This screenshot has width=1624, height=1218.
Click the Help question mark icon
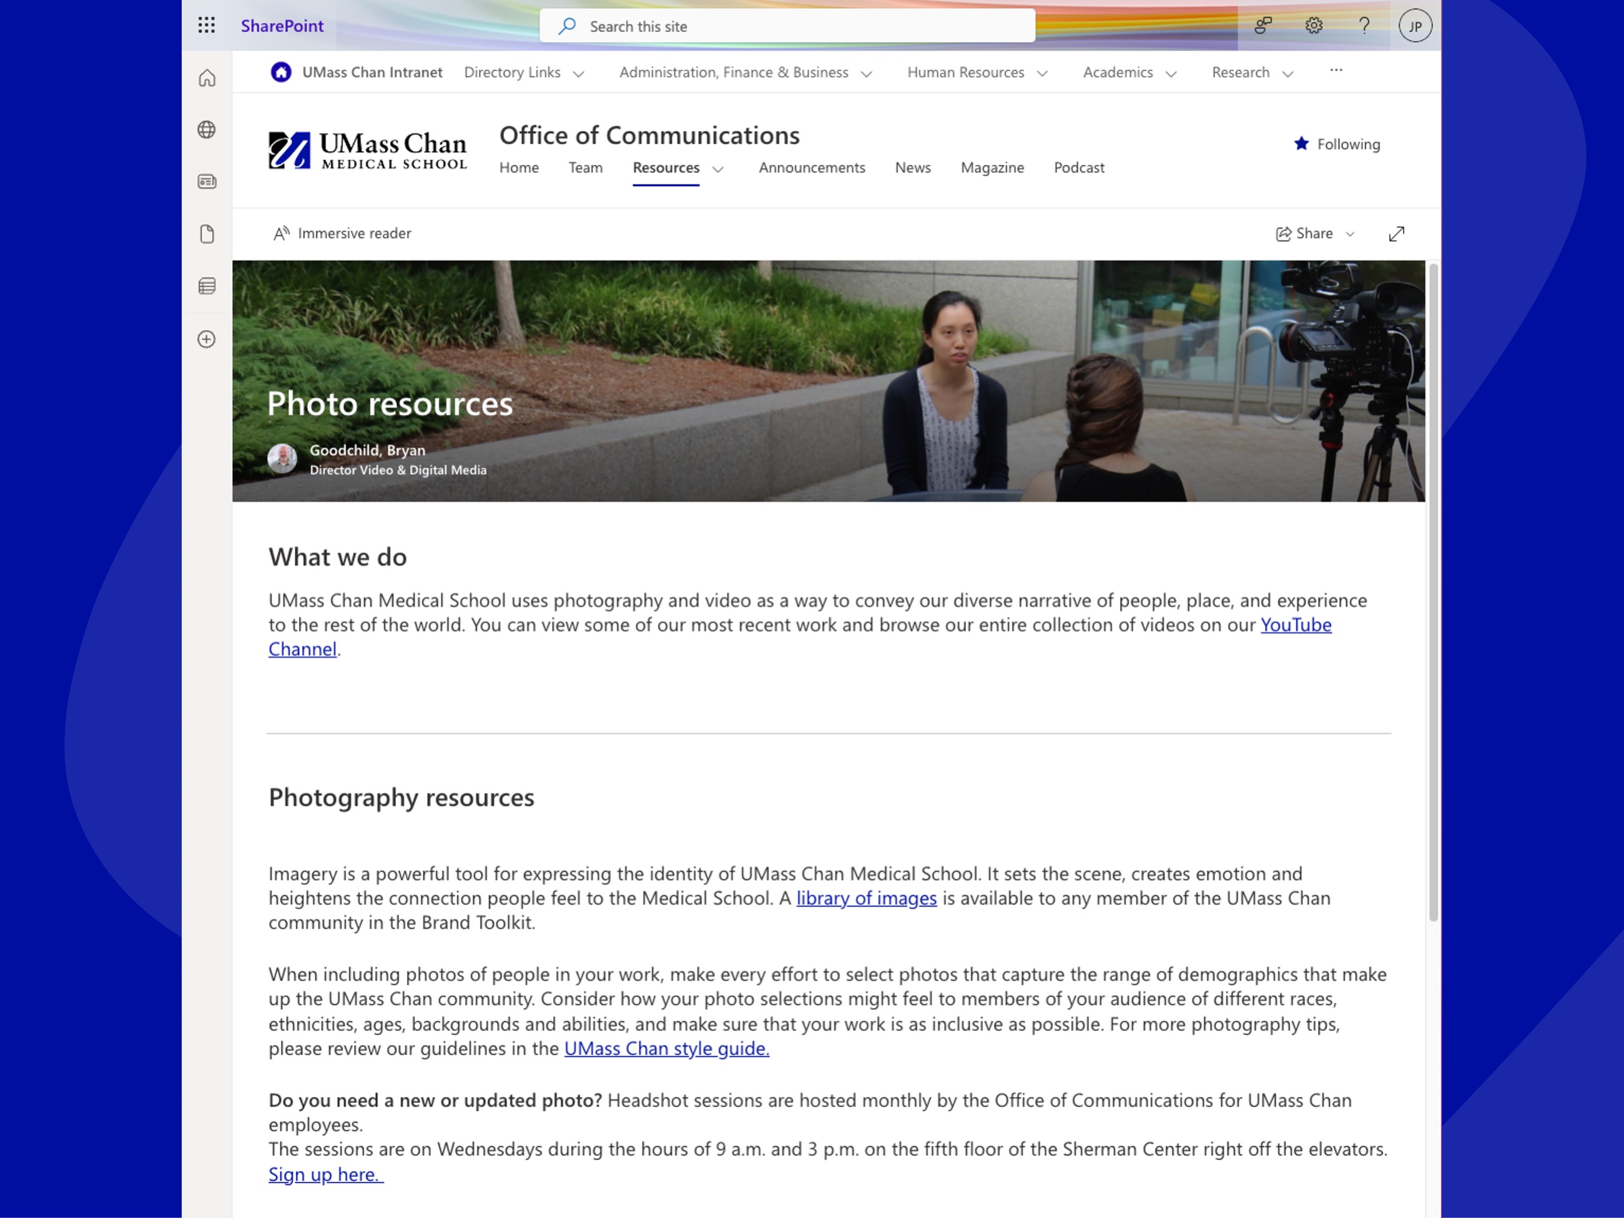(1363, 26)
